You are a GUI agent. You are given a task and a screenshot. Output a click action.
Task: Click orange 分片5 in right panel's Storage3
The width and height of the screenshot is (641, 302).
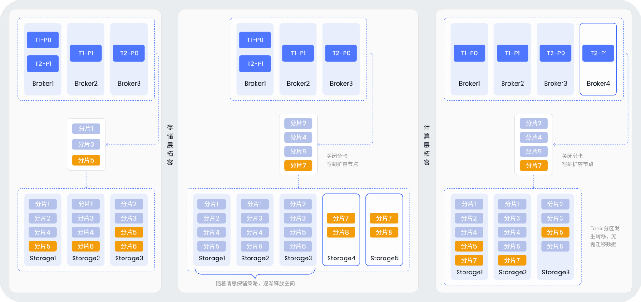(555, 232)
